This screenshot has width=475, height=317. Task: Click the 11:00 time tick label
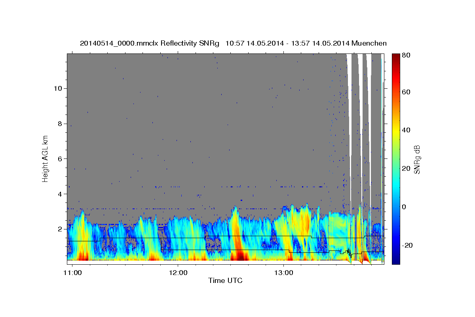pos(72,273)
